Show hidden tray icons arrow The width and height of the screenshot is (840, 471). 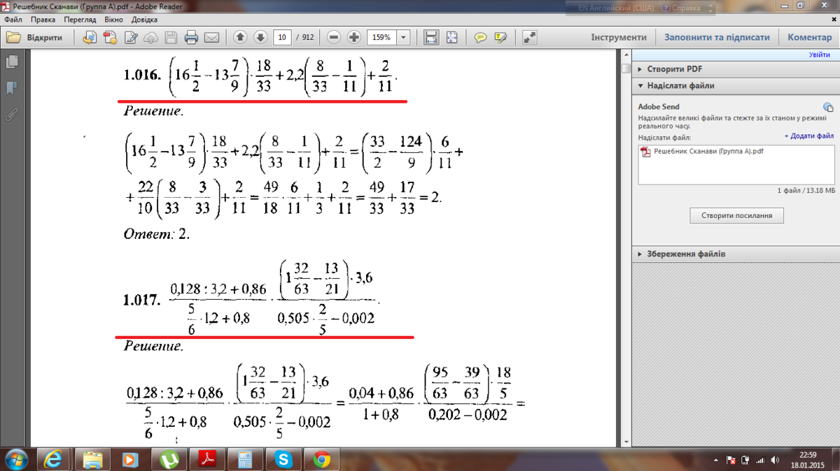coord(717,460)
